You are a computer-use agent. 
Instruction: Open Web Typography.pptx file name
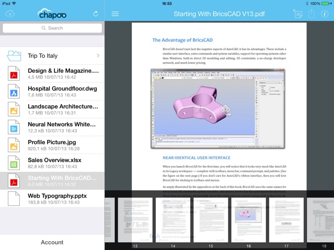point(57,196)
